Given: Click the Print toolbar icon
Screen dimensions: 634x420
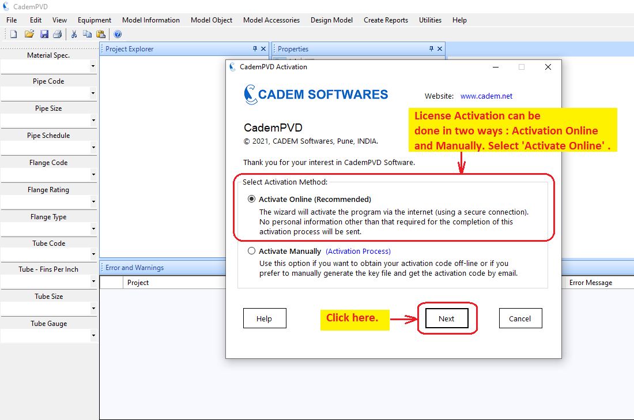Looking at the screenshot, I should tap(57, 34).
